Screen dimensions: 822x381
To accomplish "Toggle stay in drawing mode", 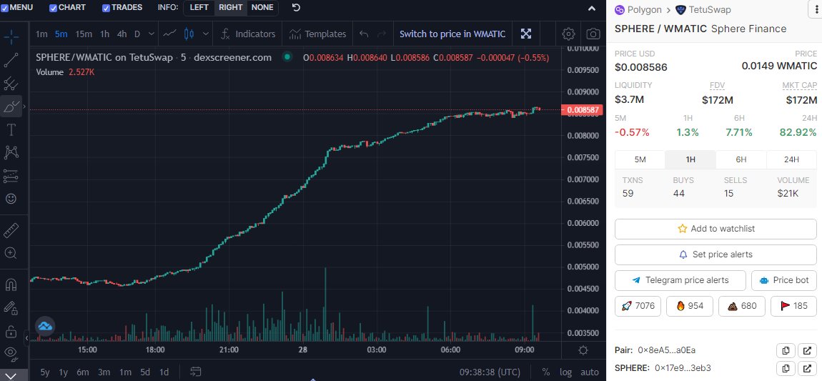I will tap(11, 307).
